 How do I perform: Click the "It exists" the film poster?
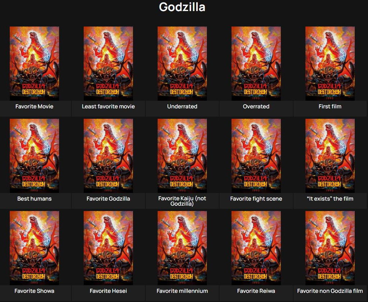[x=330, y=156]
